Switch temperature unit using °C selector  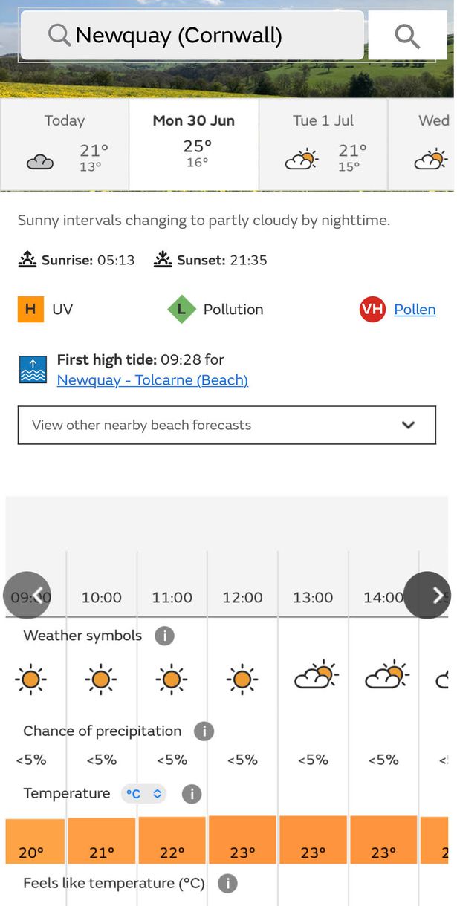143,794
